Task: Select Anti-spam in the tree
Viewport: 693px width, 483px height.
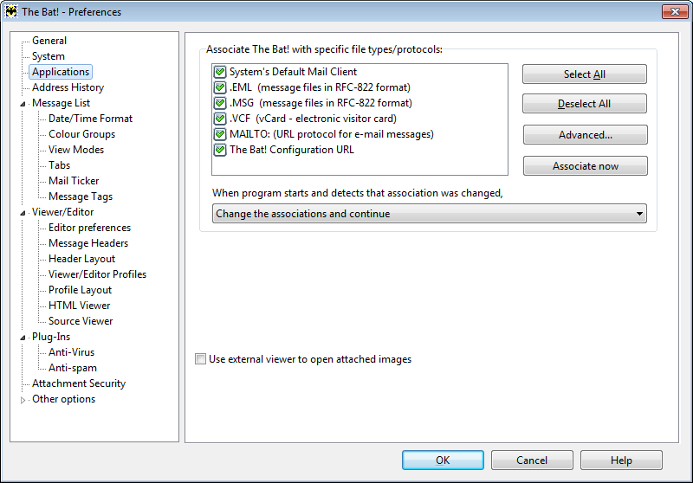Action: [x=73, y=368]
